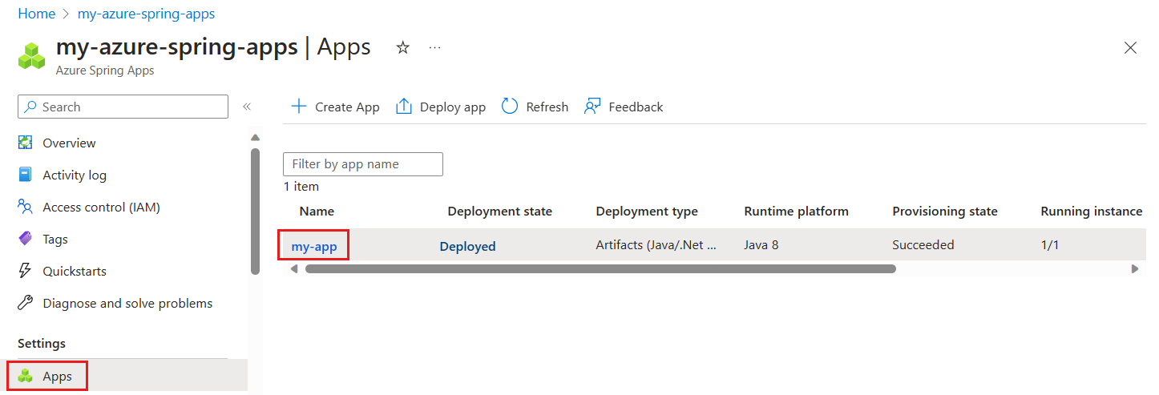
Task: Click the green Apps icon in sidebar
Action: (x=26, y=376)
